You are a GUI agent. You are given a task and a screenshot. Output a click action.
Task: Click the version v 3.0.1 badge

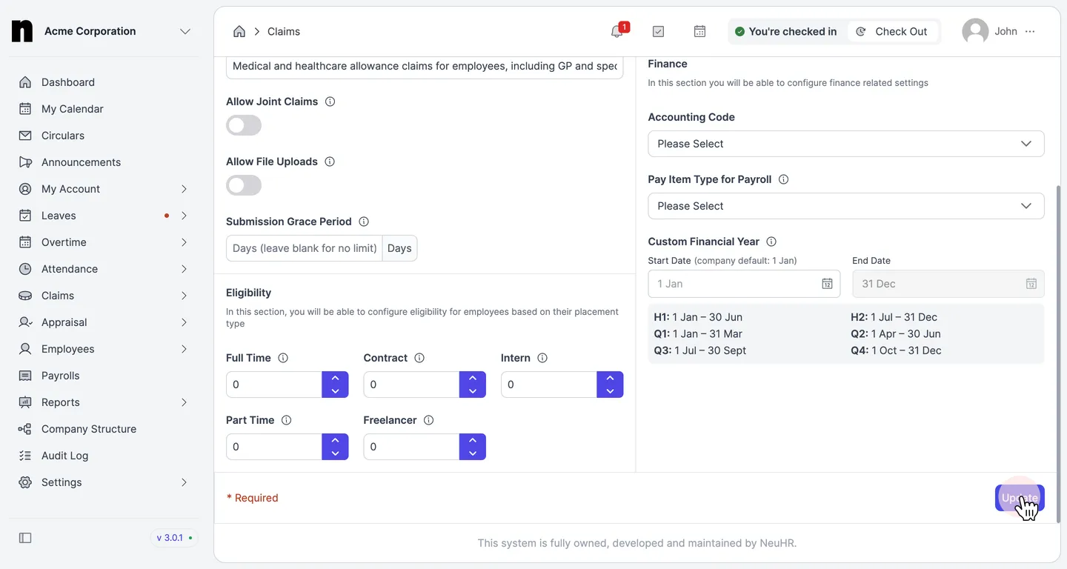pyautogui.click(x=174, y=537)
